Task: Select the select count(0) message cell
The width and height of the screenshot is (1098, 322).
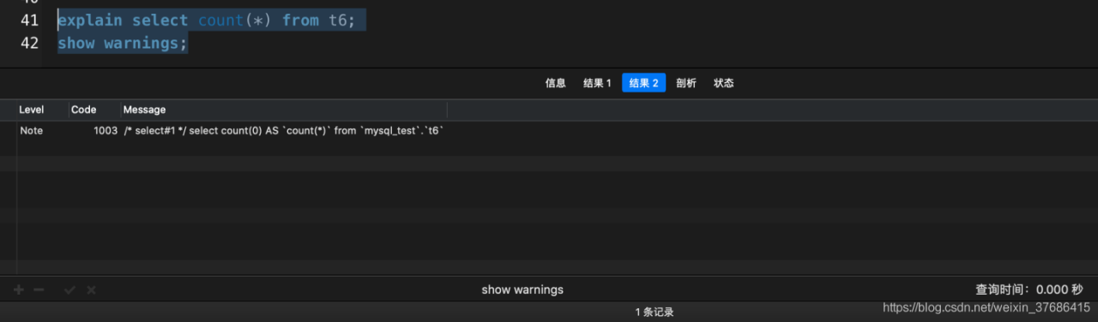Action: pyautogui.click(x=284, y=131)
